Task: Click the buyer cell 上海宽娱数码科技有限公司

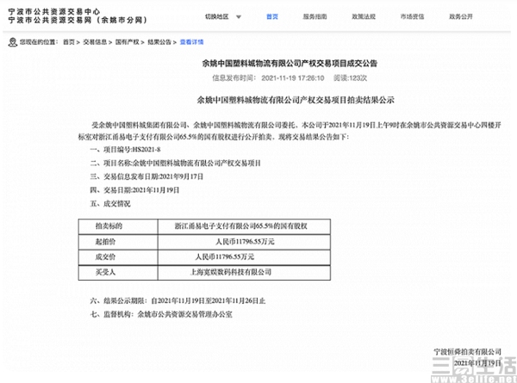Action: (x=244, y=272)
